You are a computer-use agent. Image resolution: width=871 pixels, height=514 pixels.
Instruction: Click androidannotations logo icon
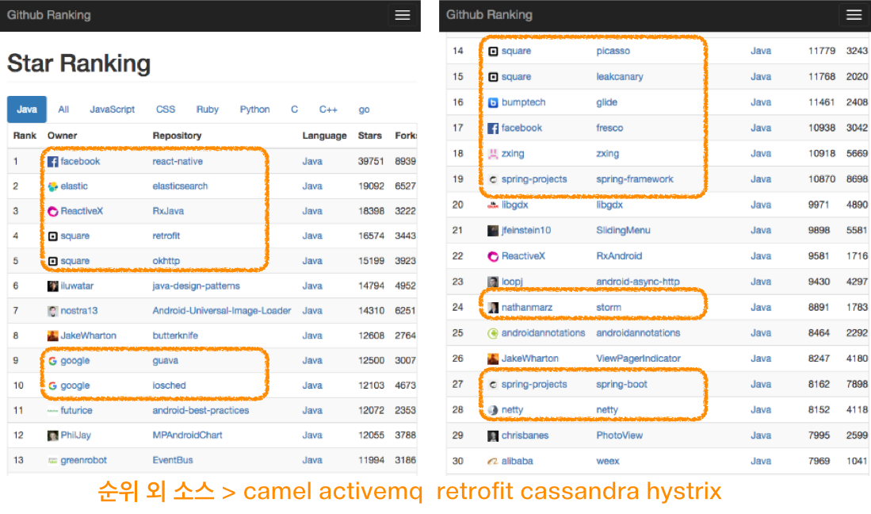pyautogui.click(x=493, y=333)
